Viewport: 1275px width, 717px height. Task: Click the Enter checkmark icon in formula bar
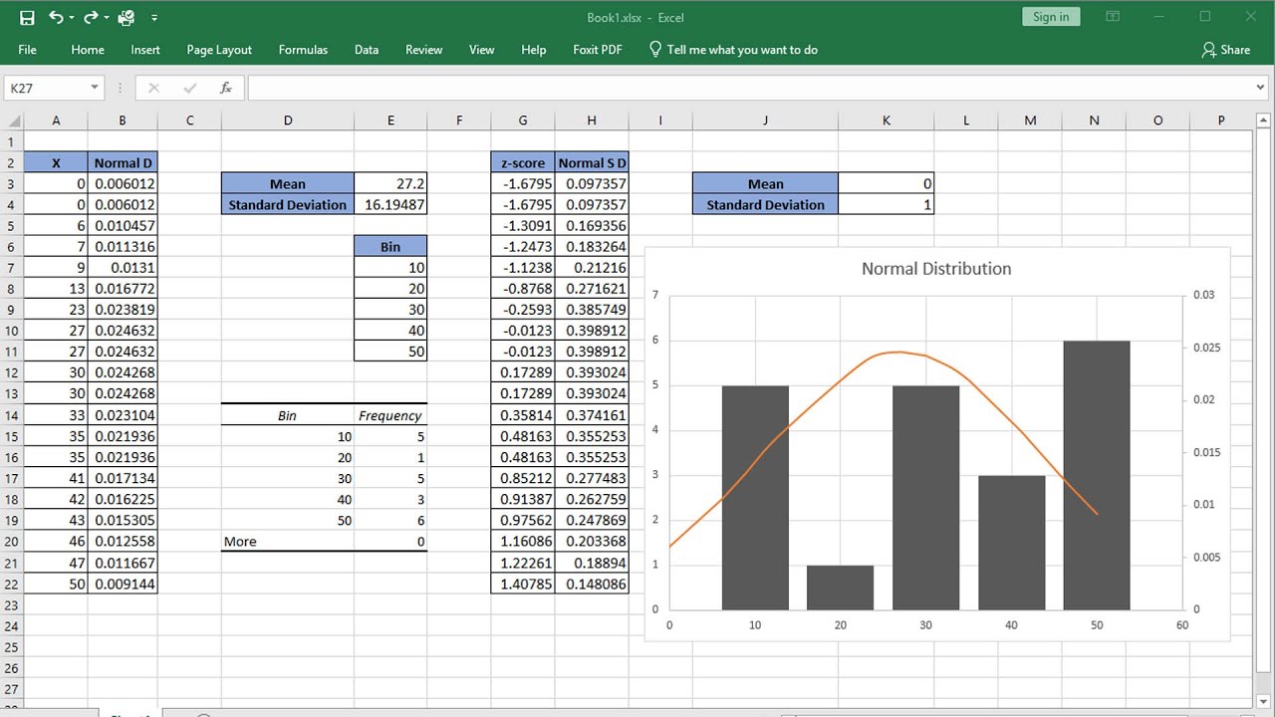point(189,88)
